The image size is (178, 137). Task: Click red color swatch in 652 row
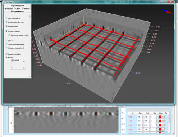[x=160, y=125]
